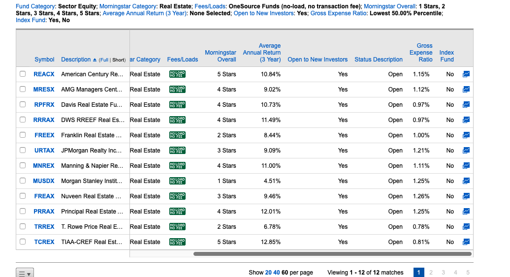
Task: Open the chart icon for PRRAX
Action: [x=466, y=212]
